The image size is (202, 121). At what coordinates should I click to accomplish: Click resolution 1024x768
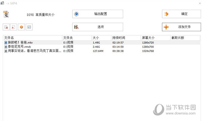(x=148, y=51)
